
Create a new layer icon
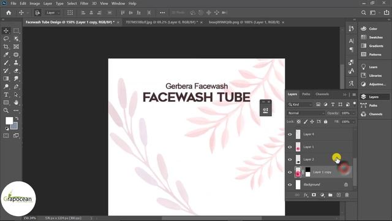pyautogui.click(x=339, y=195)
